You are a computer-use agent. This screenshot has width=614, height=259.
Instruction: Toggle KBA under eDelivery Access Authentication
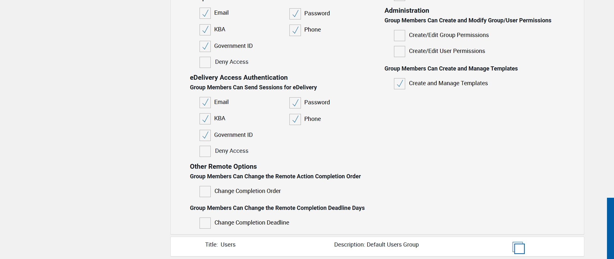coord(205,119)
